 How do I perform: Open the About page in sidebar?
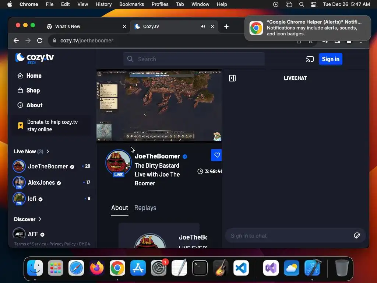point(30,105)
